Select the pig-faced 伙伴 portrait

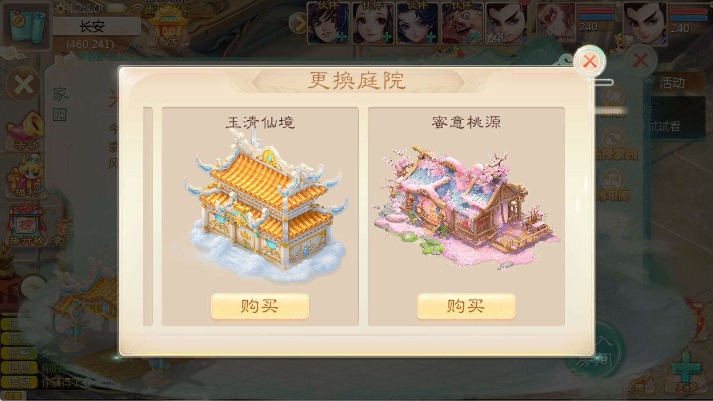click(462, 23)
